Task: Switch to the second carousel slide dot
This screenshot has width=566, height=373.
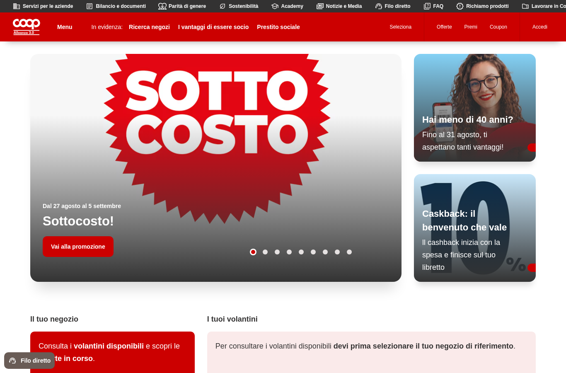Action: pos(265,252)
